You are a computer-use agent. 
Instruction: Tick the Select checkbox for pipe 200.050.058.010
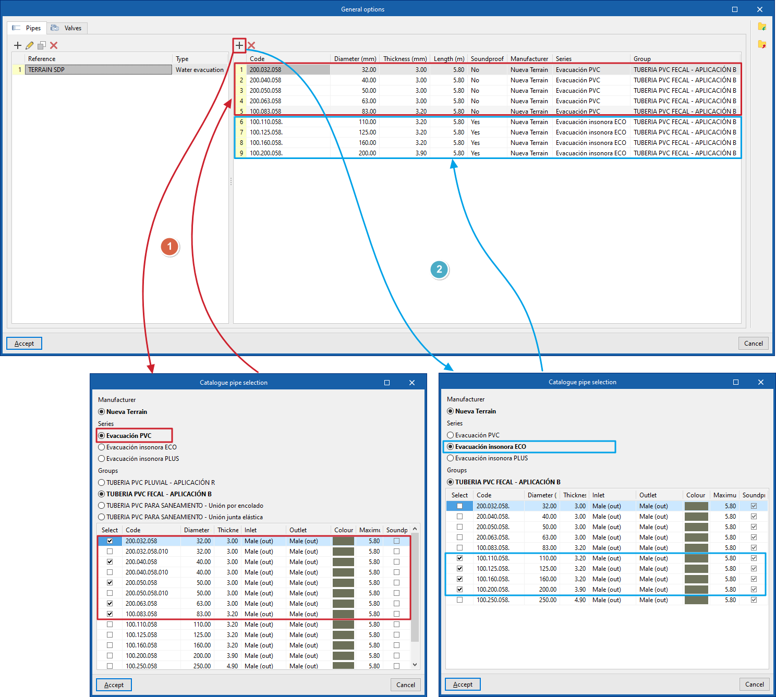click(x=110, y=593)
